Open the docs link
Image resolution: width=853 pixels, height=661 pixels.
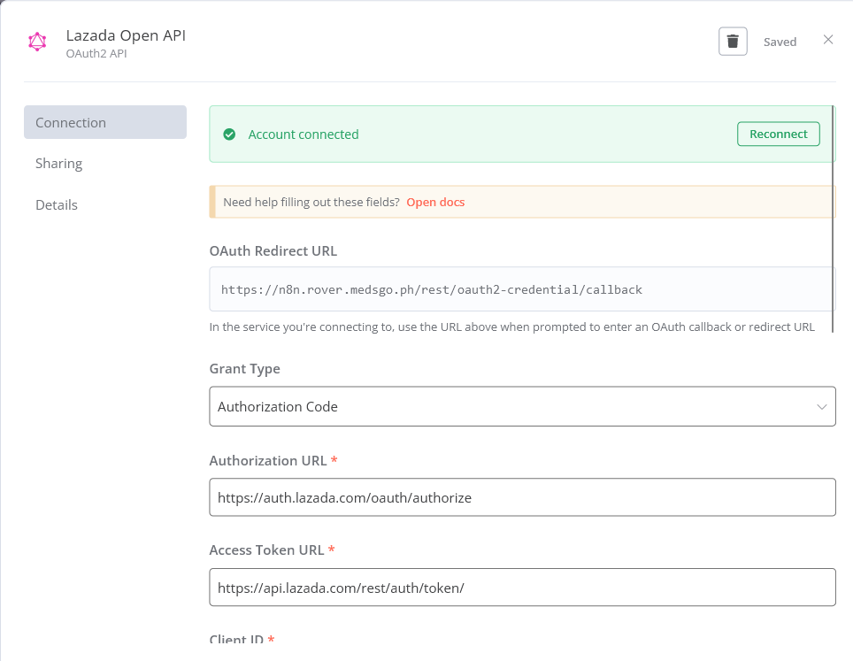tap(435, 203)
